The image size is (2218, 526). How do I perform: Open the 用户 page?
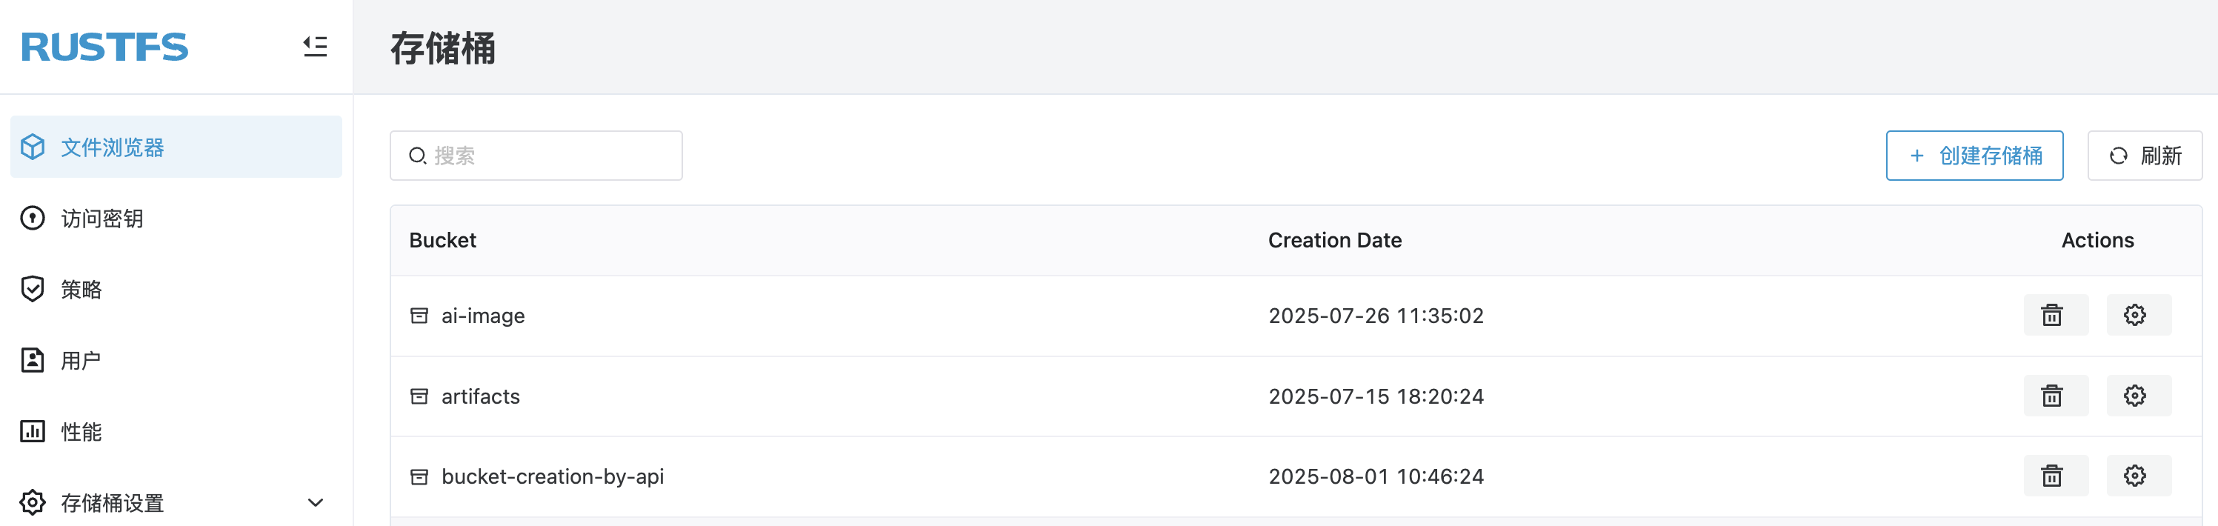81,361
